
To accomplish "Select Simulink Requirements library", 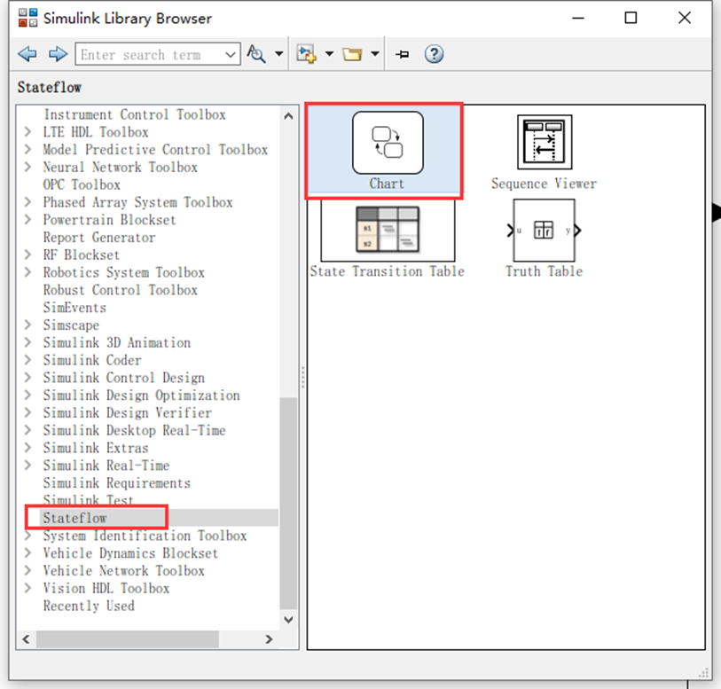I will point(117,483).
